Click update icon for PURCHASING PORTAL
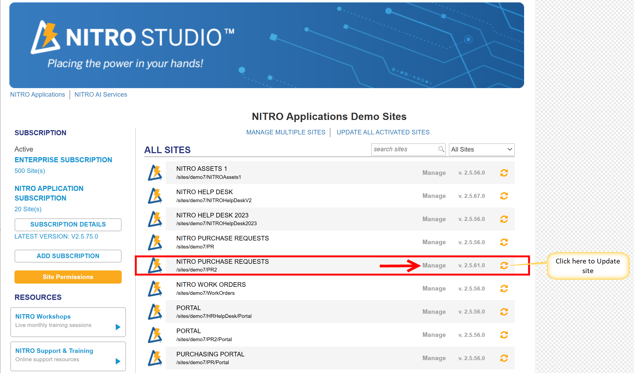Screen dimensions: 634x373 [x=504, y=358]
